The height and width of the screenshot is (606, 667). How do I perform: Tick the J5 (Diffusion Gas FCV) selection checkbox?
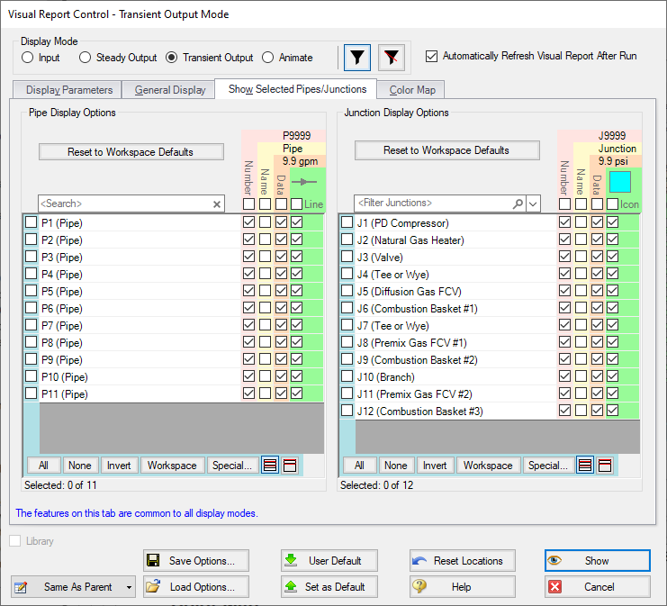[347, 291]
